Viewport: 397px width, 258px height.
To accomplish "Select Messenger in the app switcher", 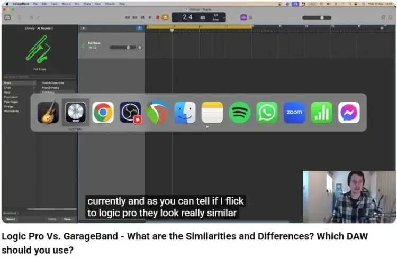I will [349, 112].
